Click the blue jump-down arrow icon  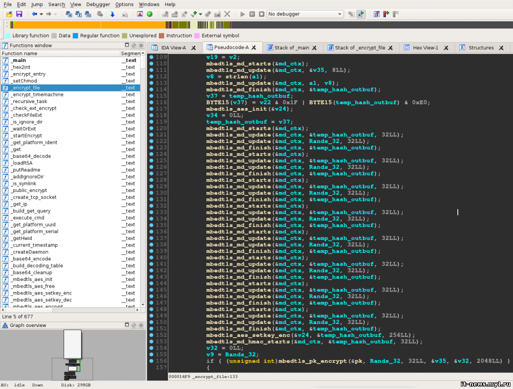[x=112, y=14]
